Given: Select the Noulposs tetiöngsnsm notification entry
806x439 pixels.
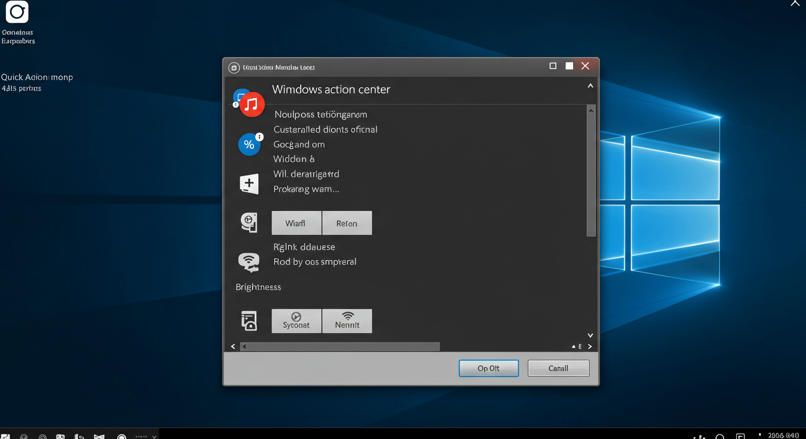Looking at the screenshot, I should [320, 114].
